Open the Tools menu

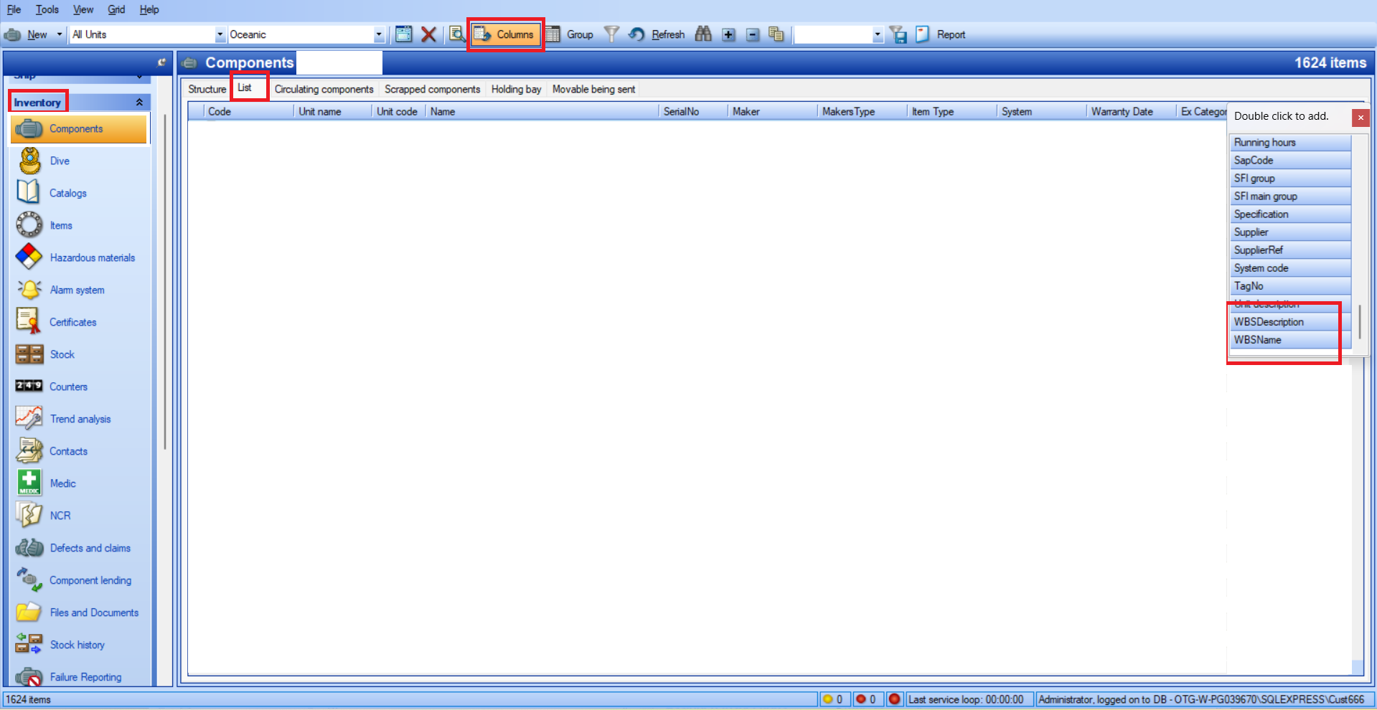(x=47, y=9)
